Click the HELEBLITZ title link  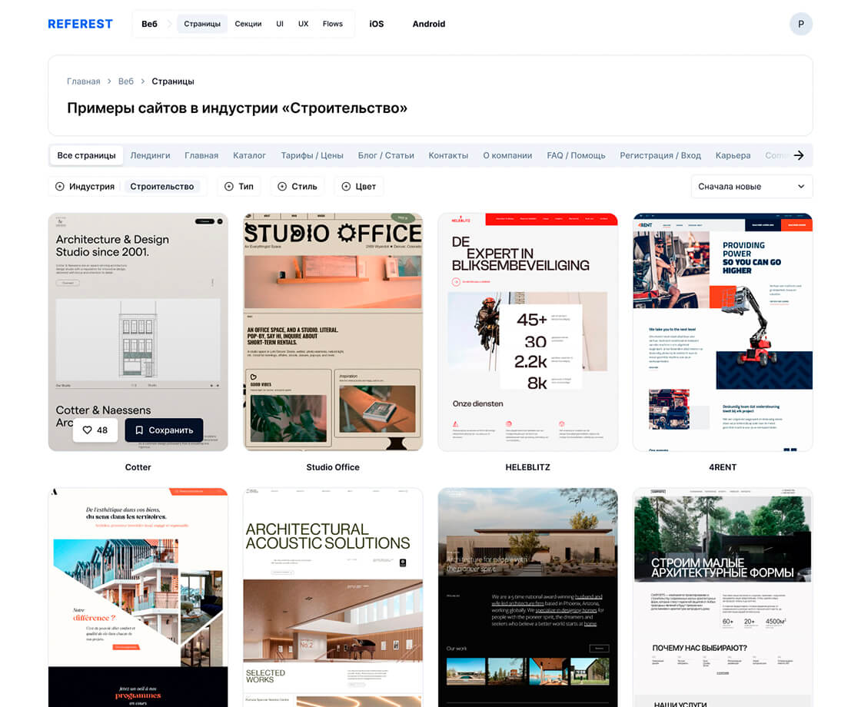(x=527, y=467)
